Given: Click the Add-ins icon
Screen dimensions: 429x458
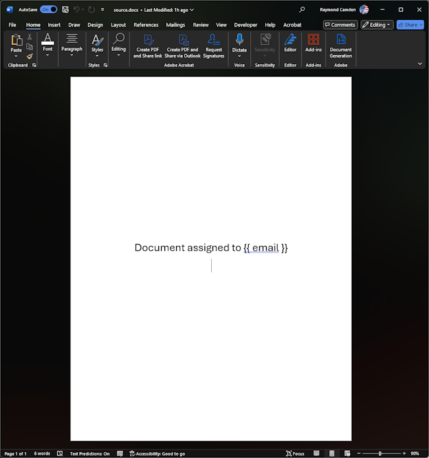Looking at the screenshot, I should tap(313, 40).
